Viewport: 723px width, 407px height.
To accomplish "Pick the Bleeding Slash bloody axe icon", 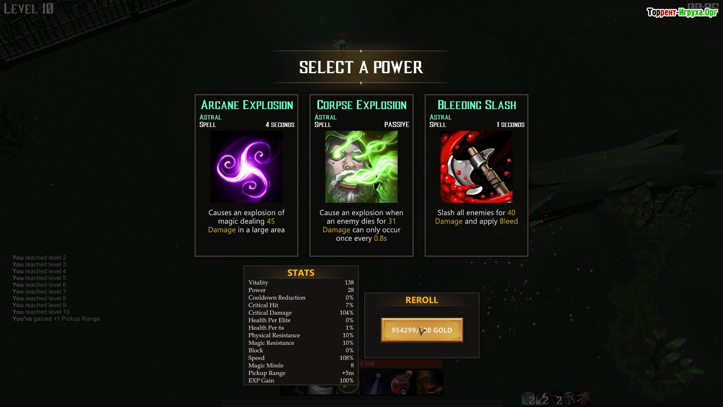I will (476, 167).
